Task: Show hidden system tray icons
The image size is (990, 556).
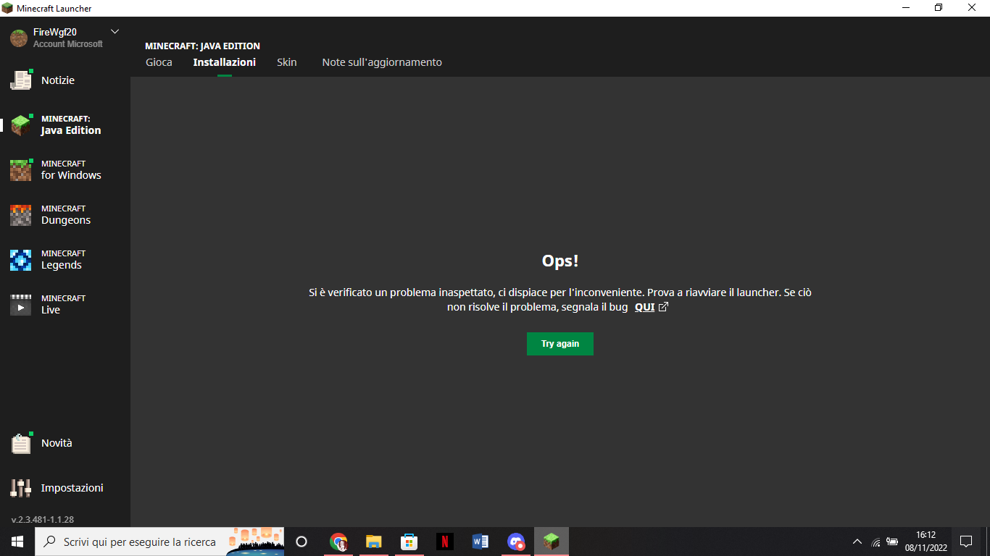Action: [857, 542]
